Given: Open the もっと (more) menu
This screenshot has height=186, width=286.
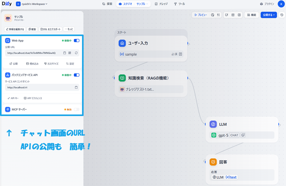Looking at the screenshot, I should pyautogui.click(x=69, y=29).
